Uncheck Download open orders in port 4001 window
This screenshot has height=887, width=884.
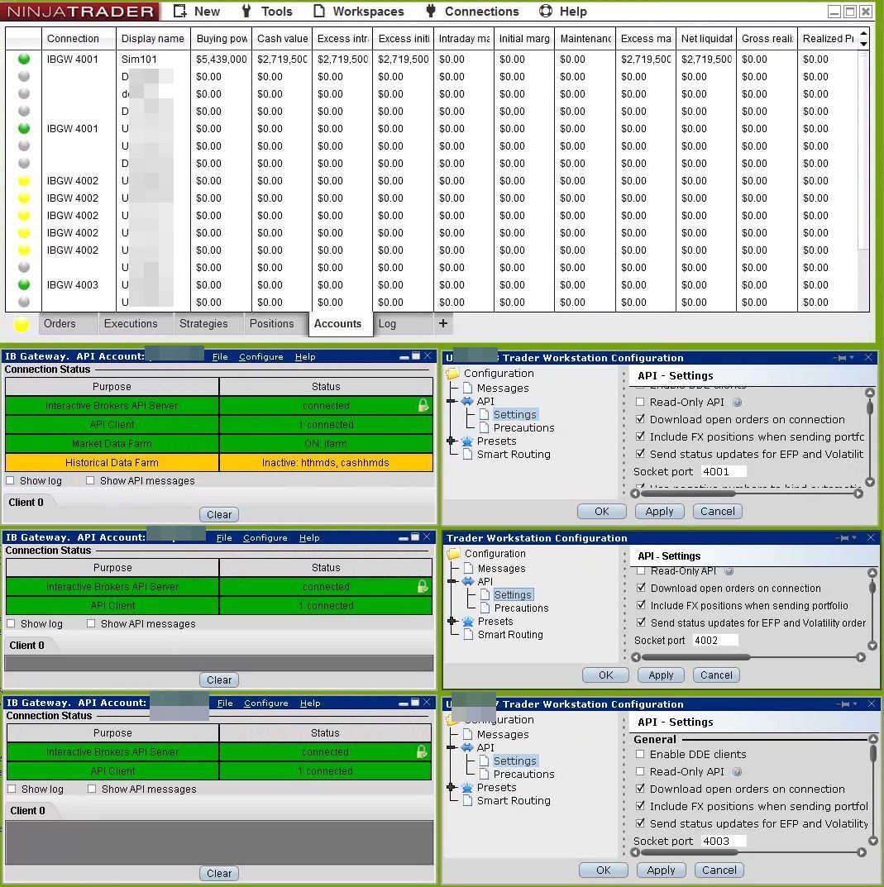tap(640, 419)
